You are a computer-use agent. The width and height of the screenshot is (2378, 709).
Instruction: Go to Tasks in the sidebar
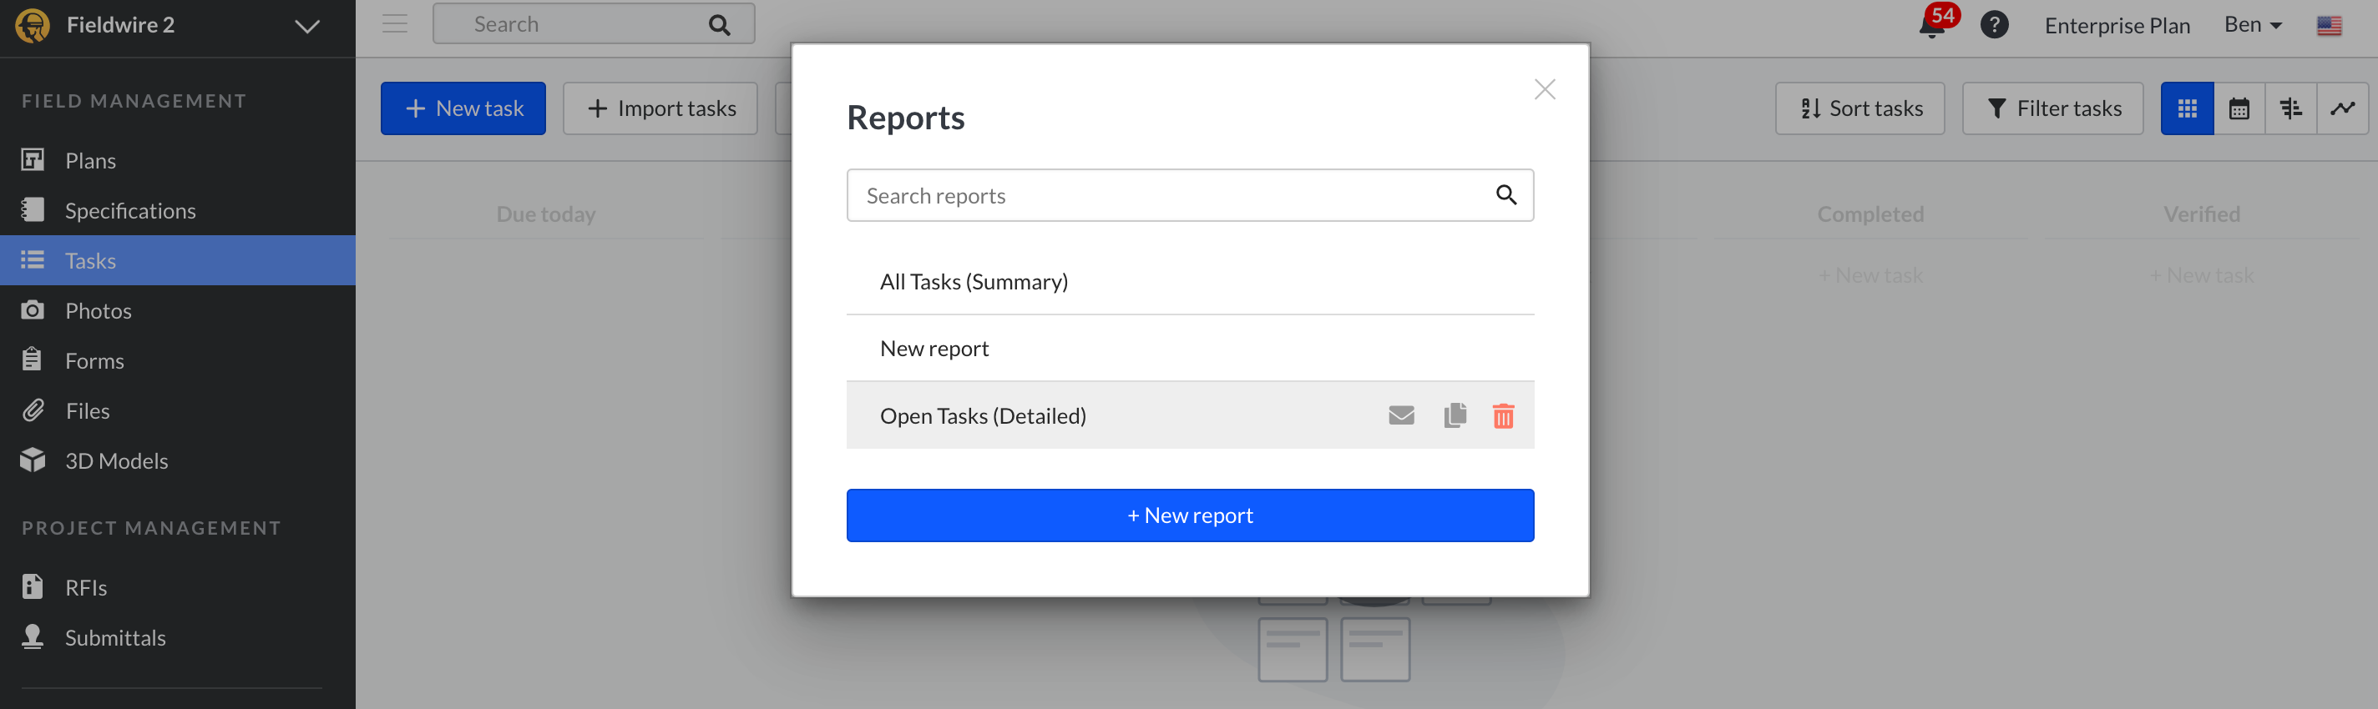pyautogui.click(x=177, y=260)
